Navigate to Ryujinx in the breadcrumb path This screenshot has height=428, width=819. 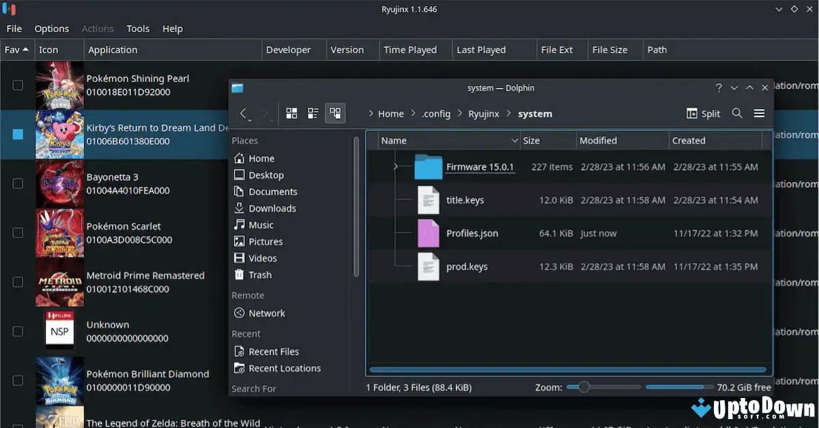click(x=484, y=113)
